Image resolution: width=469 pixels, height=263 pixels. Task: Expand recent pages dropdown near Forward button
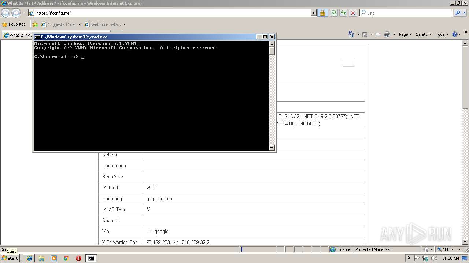24,13
